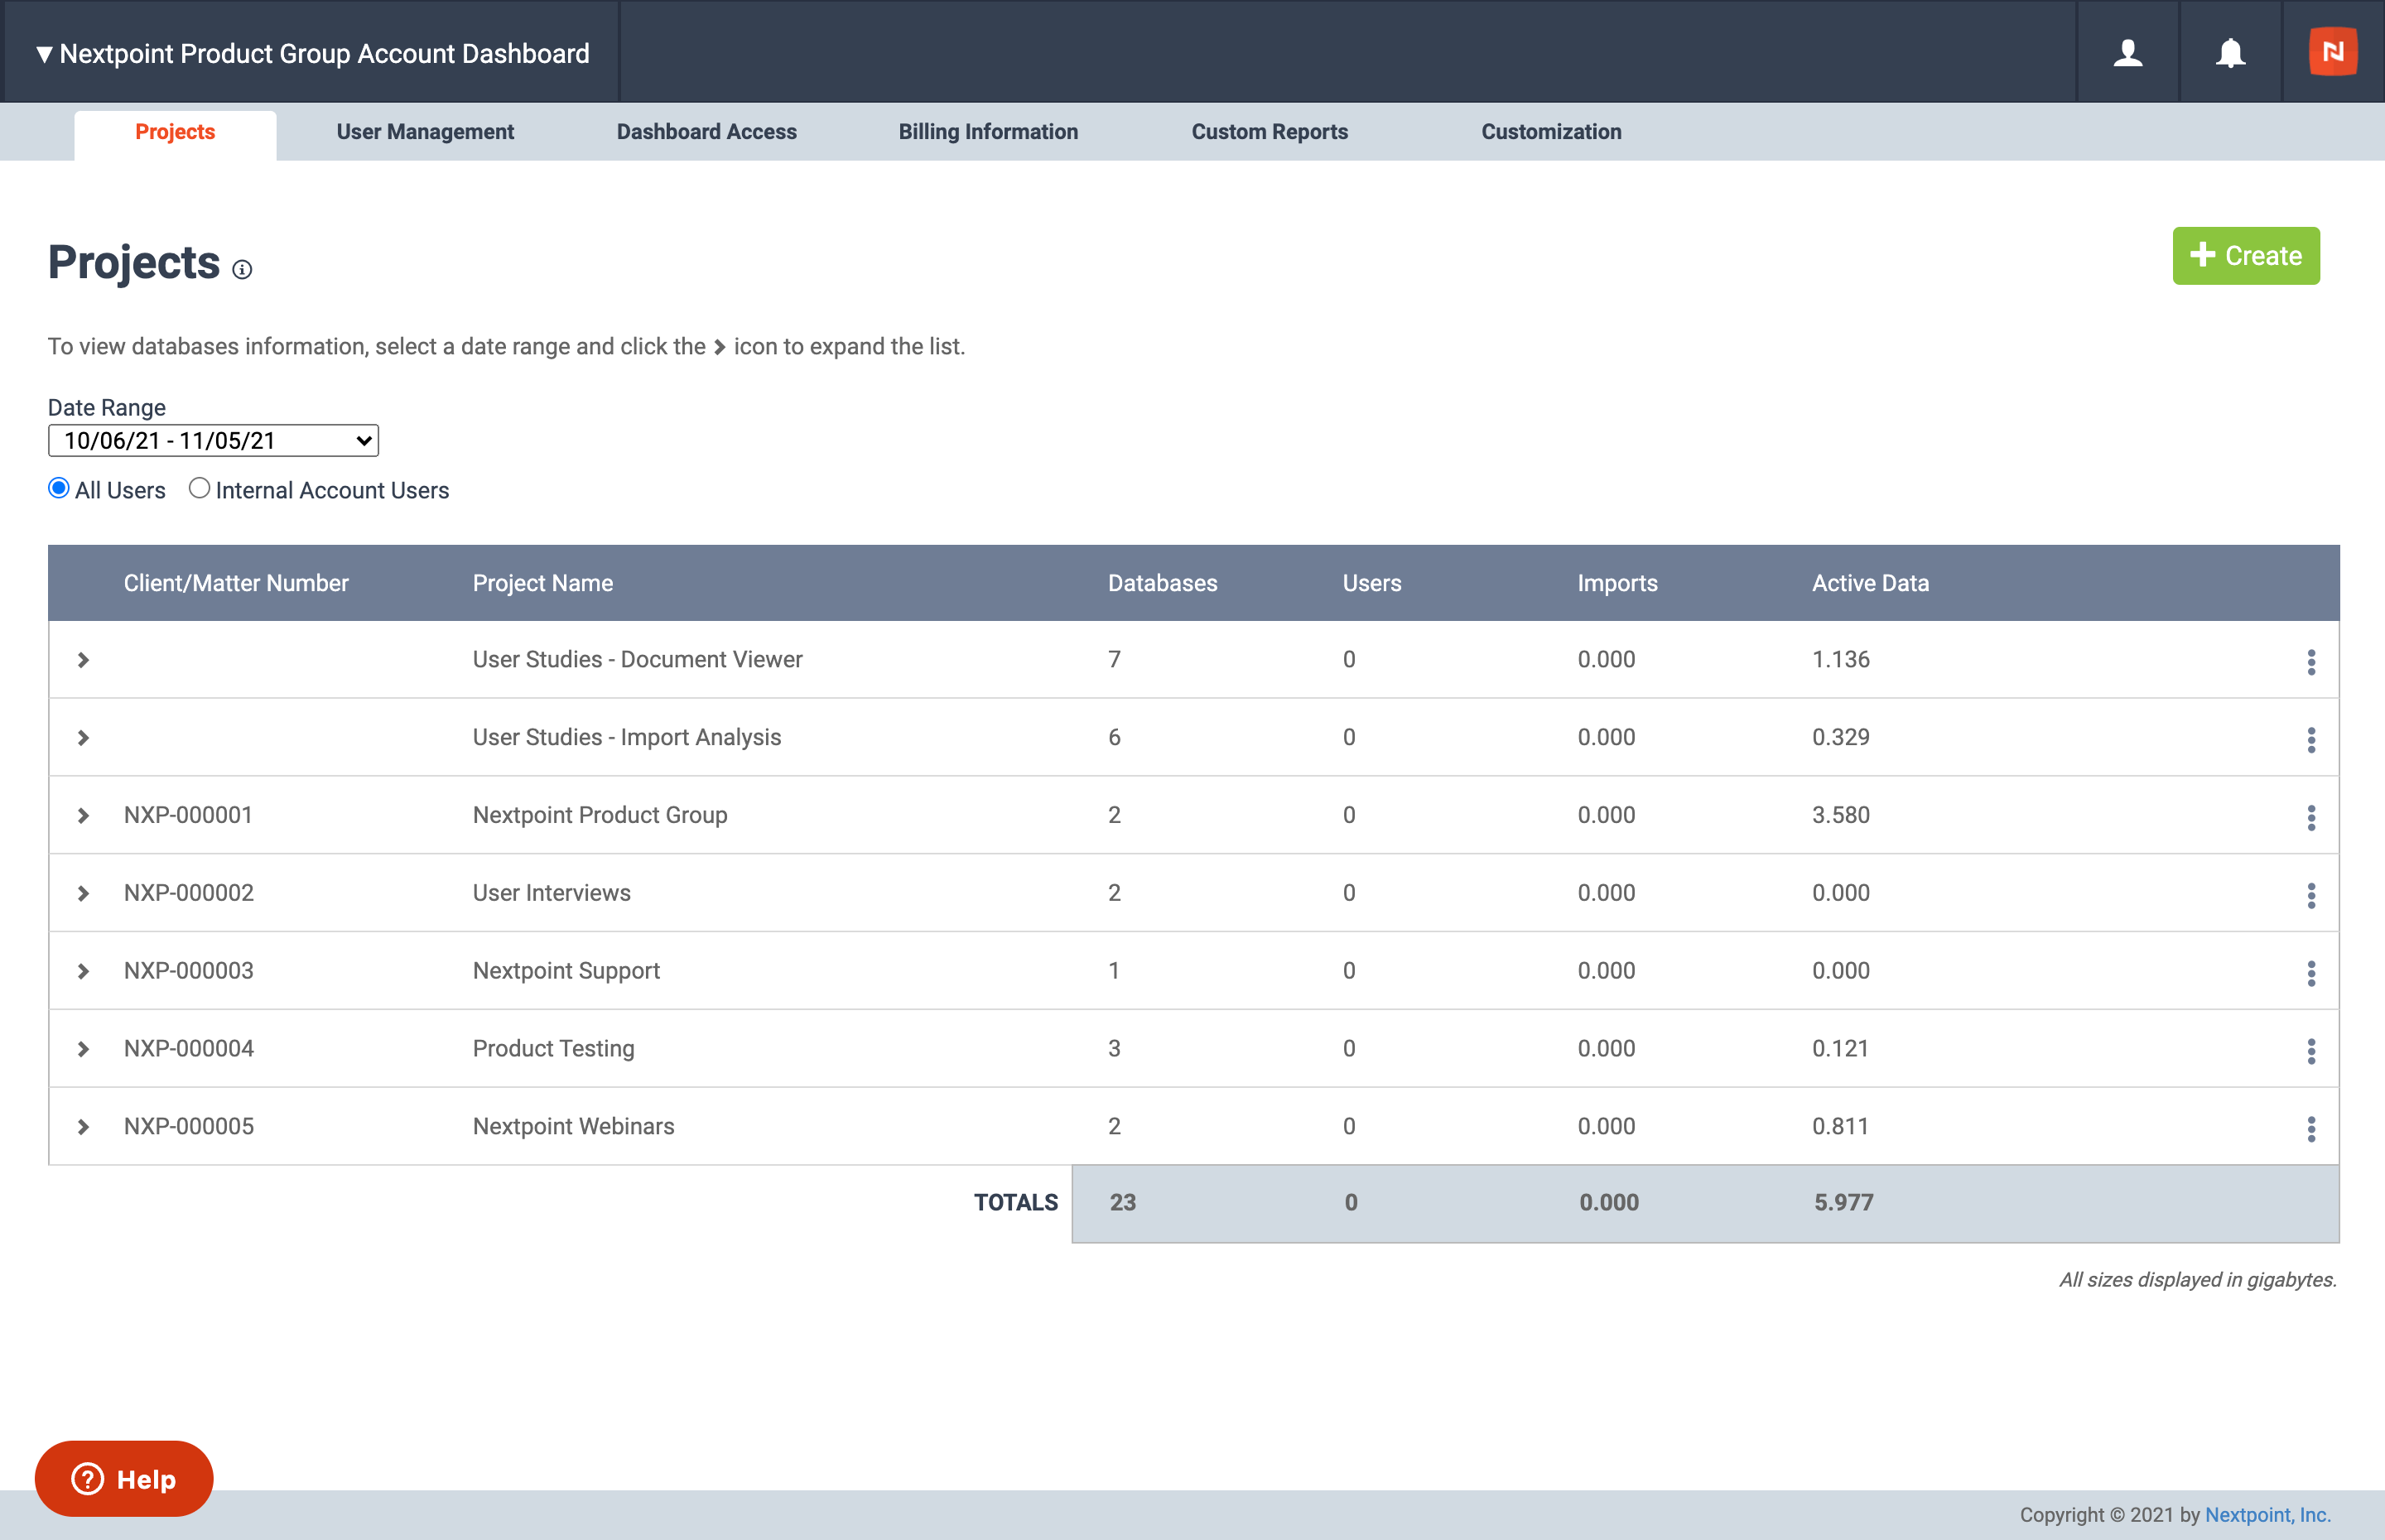2385x1540 pixels.
Task: Click the NXP-000004 matter number
Action: 189,1048
